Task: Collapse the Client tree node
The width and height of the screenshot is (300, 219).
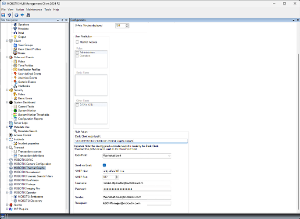Action: point(7,41)
